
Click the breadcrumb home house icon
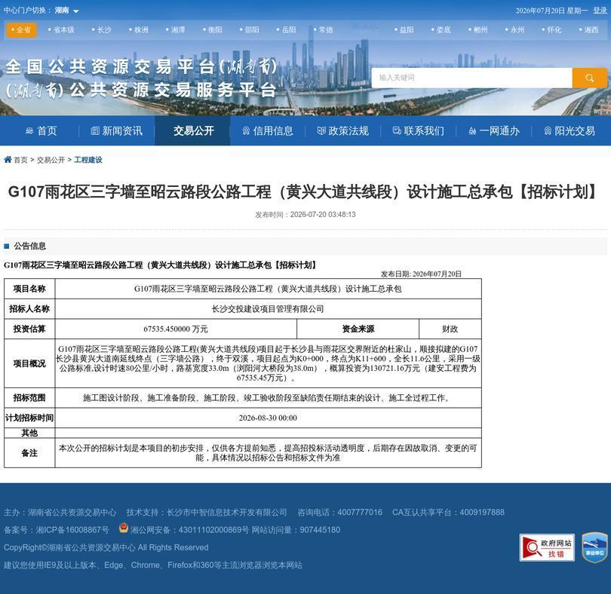point(8,159)
